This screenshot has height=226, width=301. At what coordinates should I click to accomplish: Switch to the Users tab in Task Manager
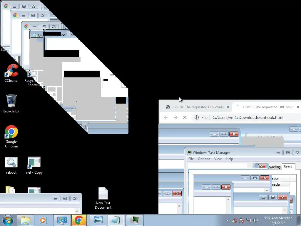pos(288,167)
